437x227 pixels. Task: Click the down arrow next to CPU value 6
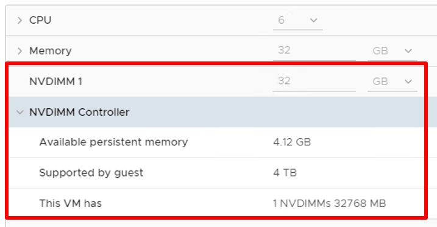coord(314,20)
